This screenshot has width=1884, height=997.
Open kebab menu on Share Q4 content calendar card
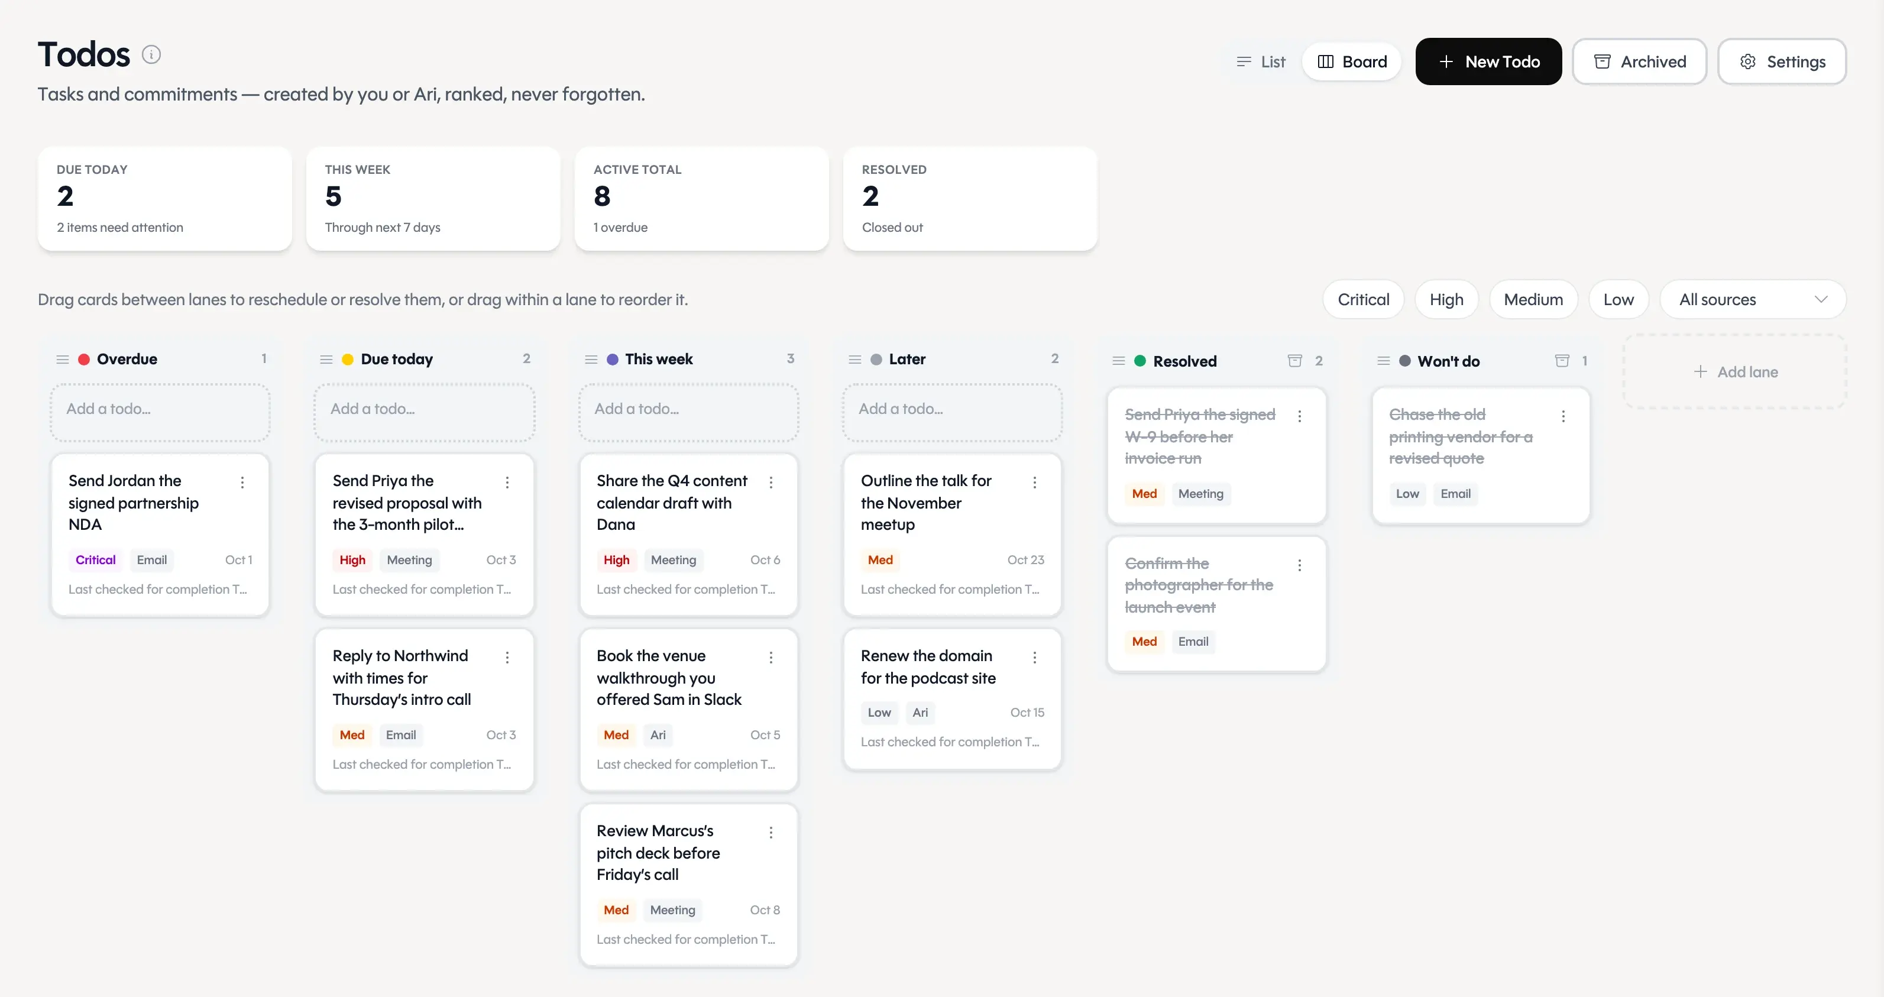pyautogui.click(x=771, y=482)
